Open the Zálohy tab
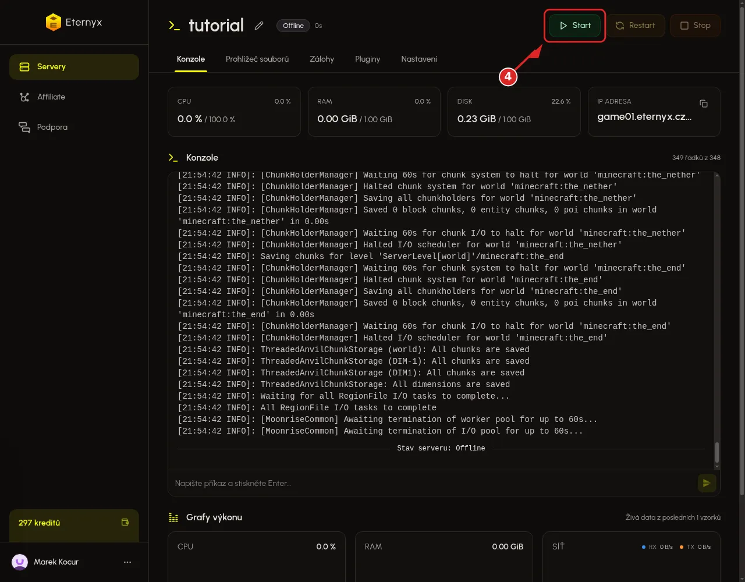Viewport: 745px width, 582px height. click(322, 59)
